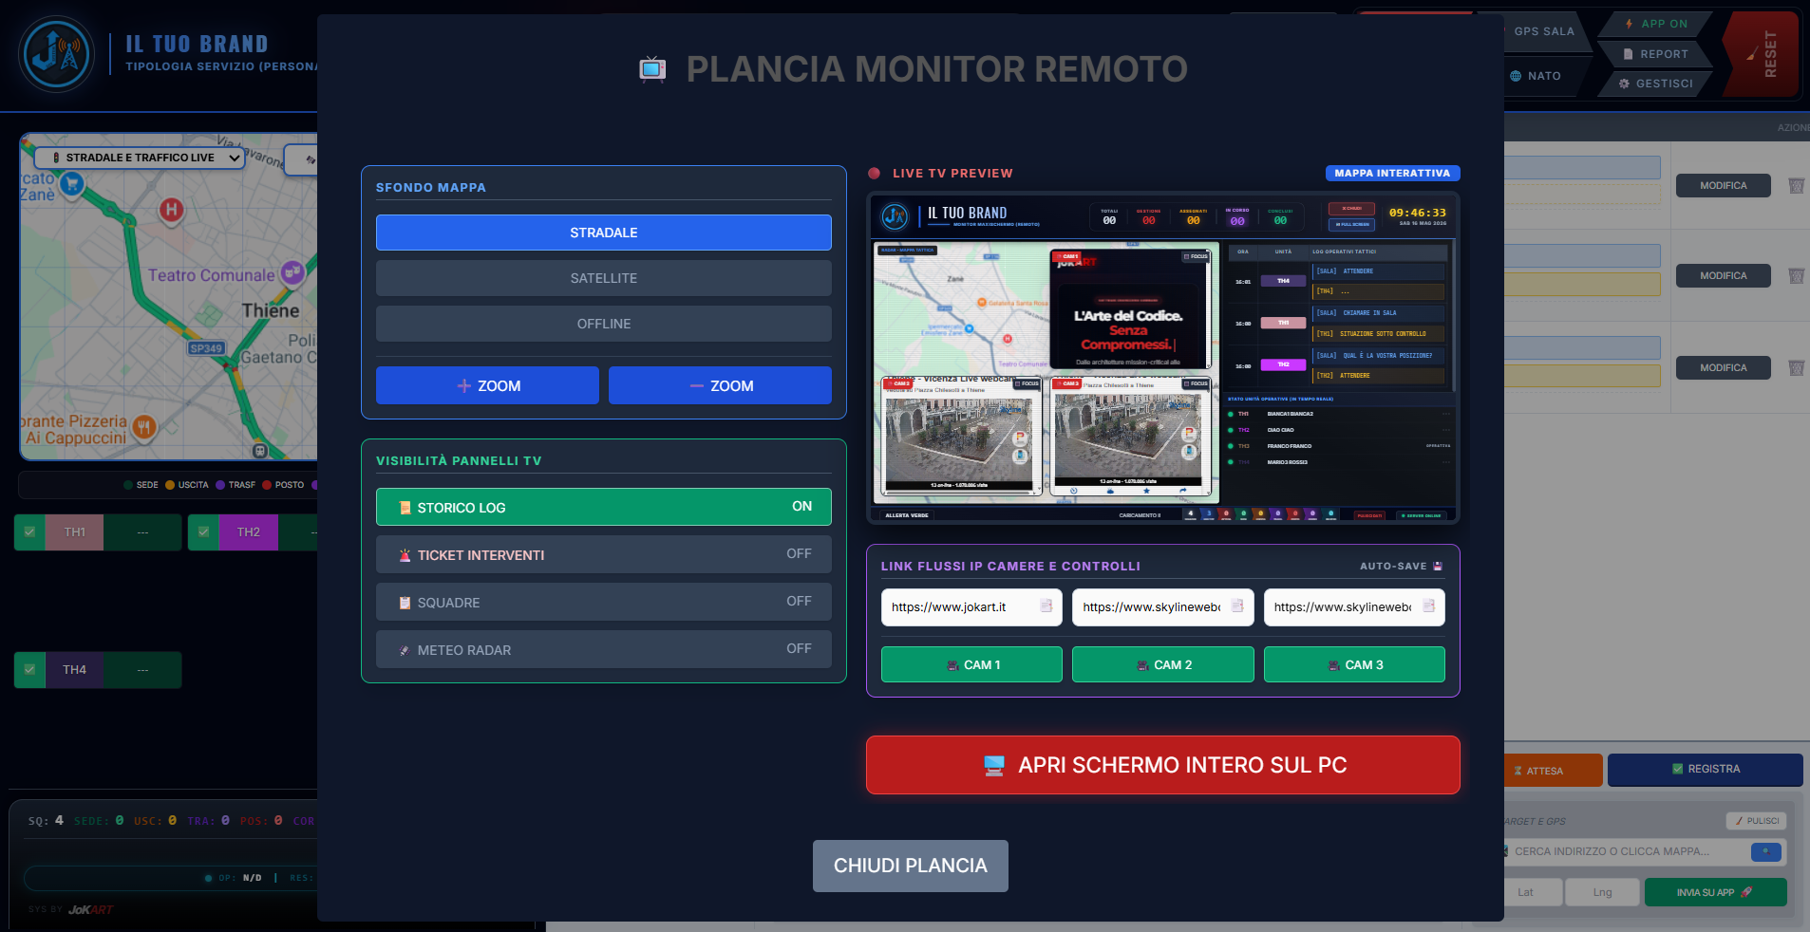Zoom in with plus ZOOM button
Screen dimensions: 1810x932
click(487, 385)
